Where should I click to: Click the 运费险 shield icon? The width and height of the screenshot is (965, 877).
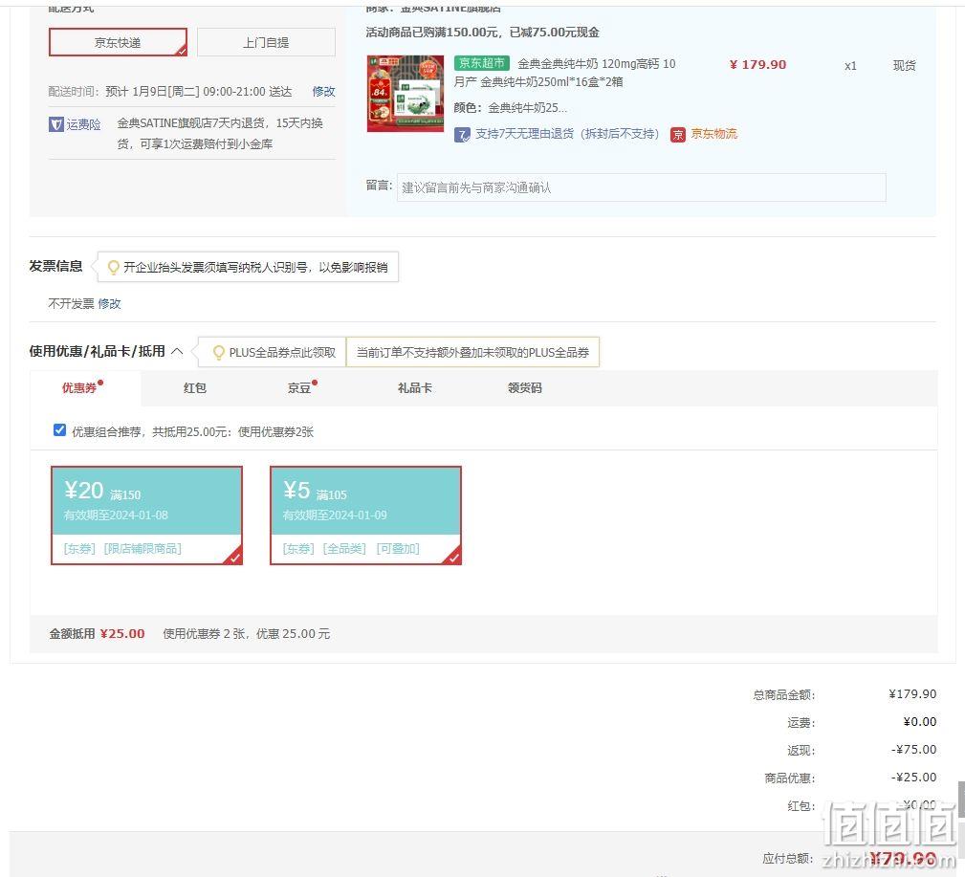pyautogui.click(x=56, y=124)
